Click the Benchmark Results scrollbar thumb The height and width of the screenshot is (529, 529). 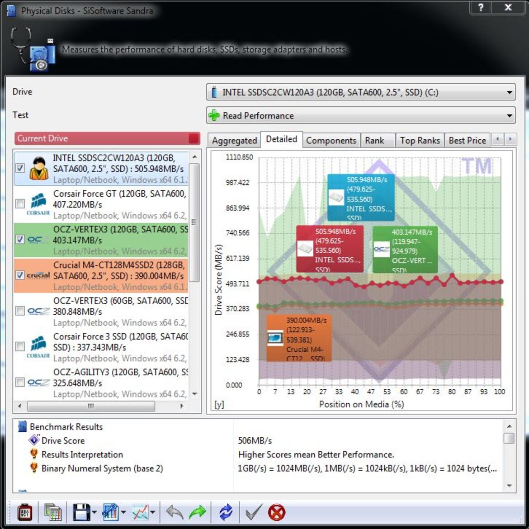pyautogui.click(x=509, y=438)
